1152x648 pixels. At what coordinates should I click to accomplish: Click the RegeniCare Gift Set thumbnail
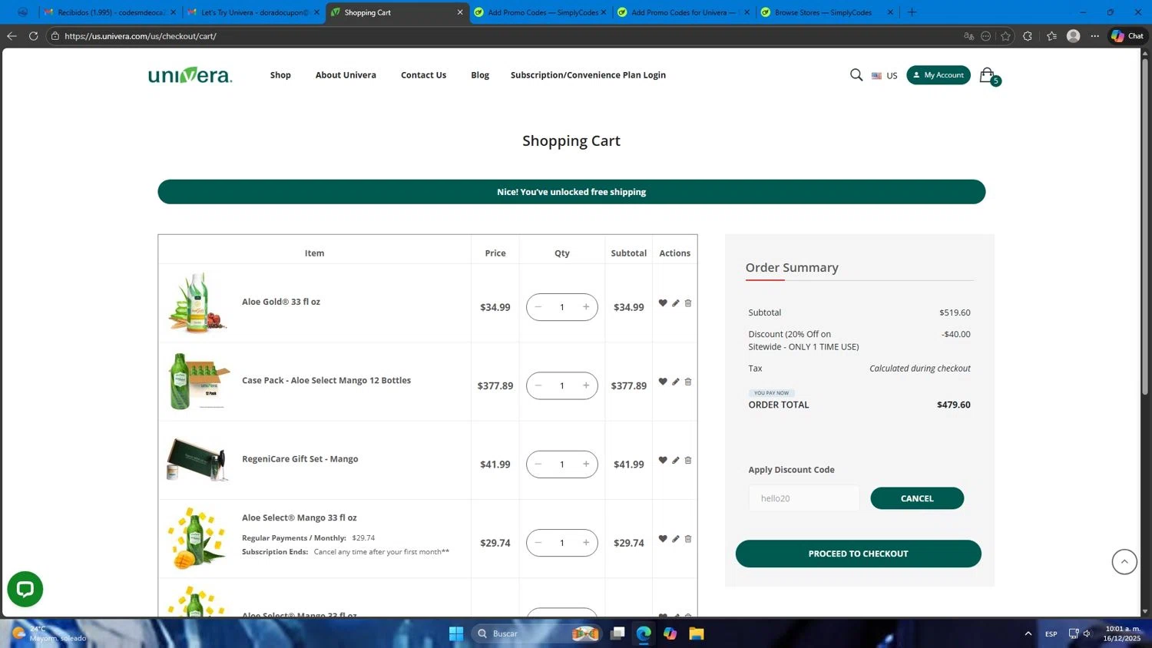197,460
